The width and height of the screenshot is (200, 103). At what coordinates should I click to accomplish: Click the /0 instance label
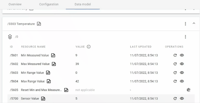coord(17,37)
